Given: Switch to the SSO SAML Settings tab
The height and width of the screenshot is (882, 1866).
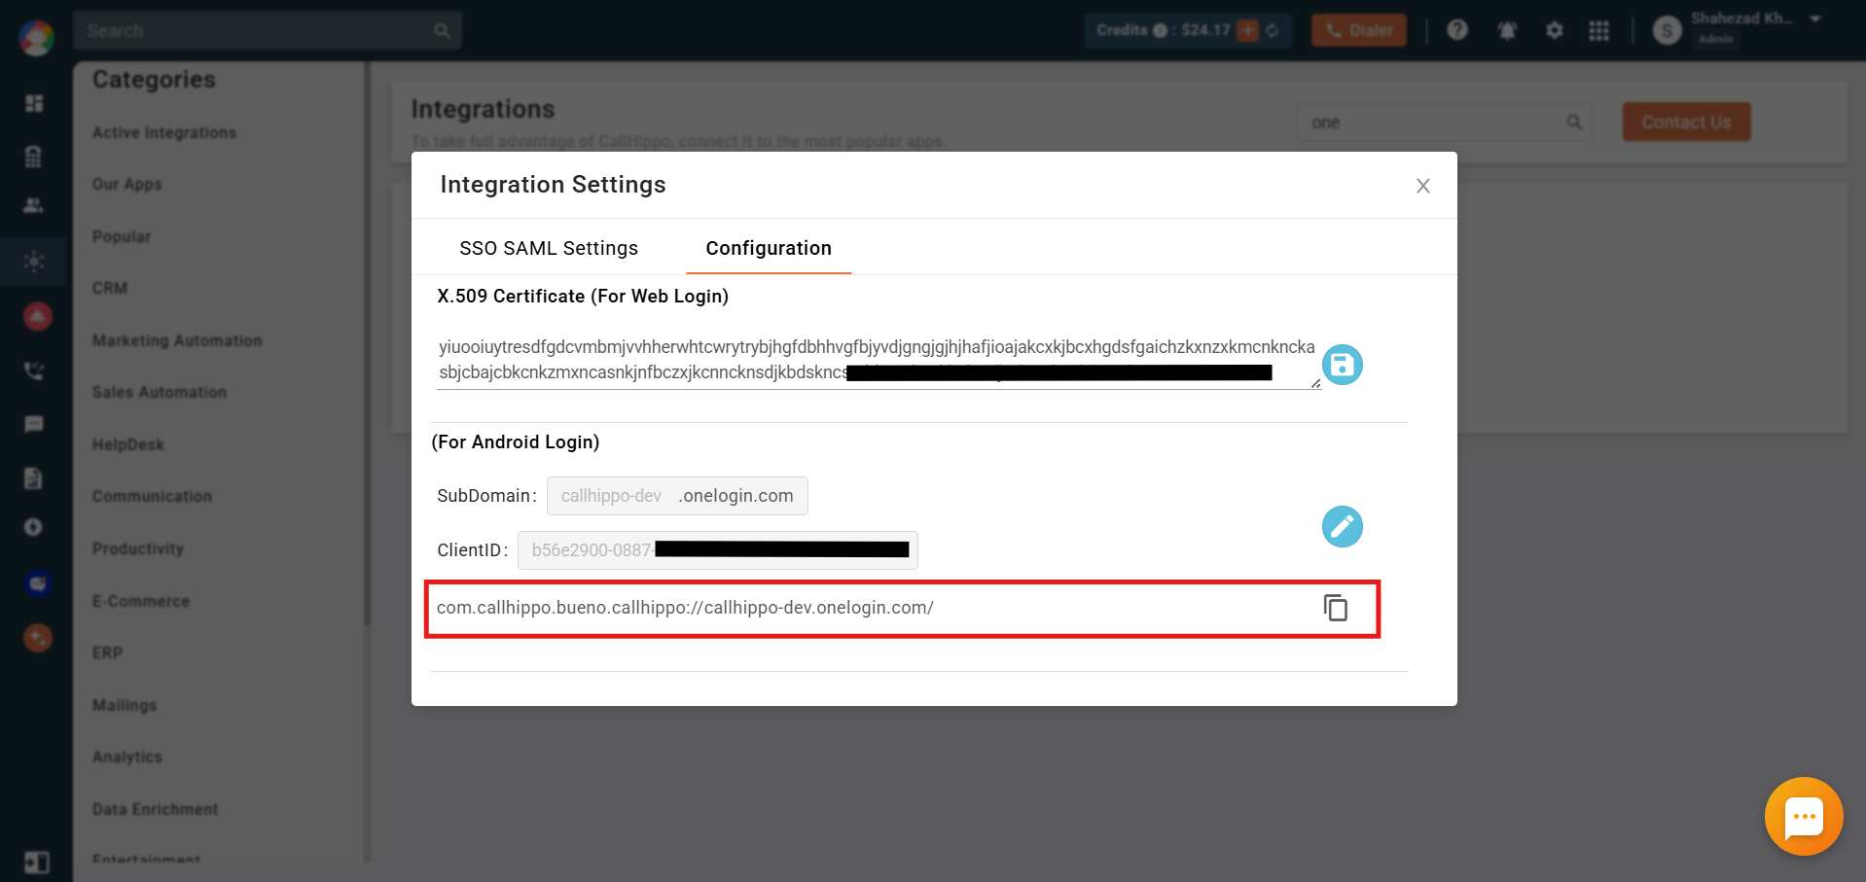Looking at the screenshot, I should coord(549,248).
